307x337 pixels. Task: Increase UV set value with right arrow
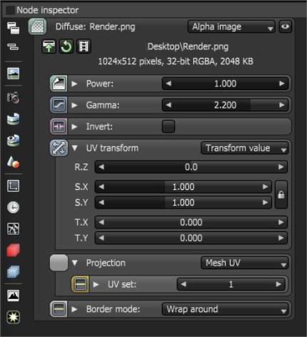[x=278, y=284]
